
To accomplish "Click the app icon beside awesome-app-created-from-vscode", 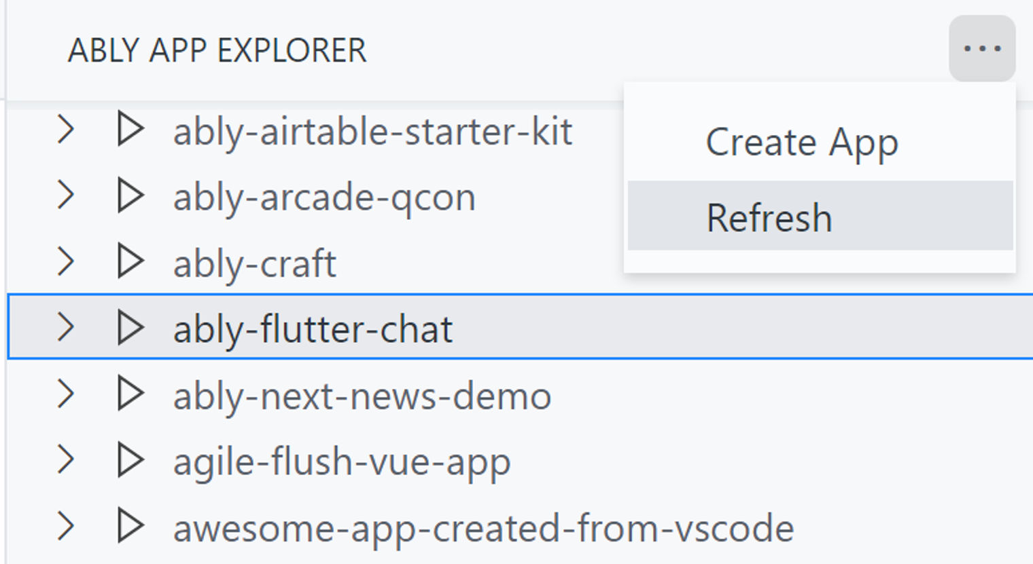I will [x=131, y=526].
